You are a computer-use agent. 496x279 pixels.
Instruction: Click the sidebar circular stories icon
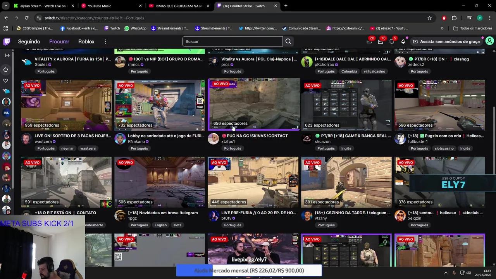6,70
